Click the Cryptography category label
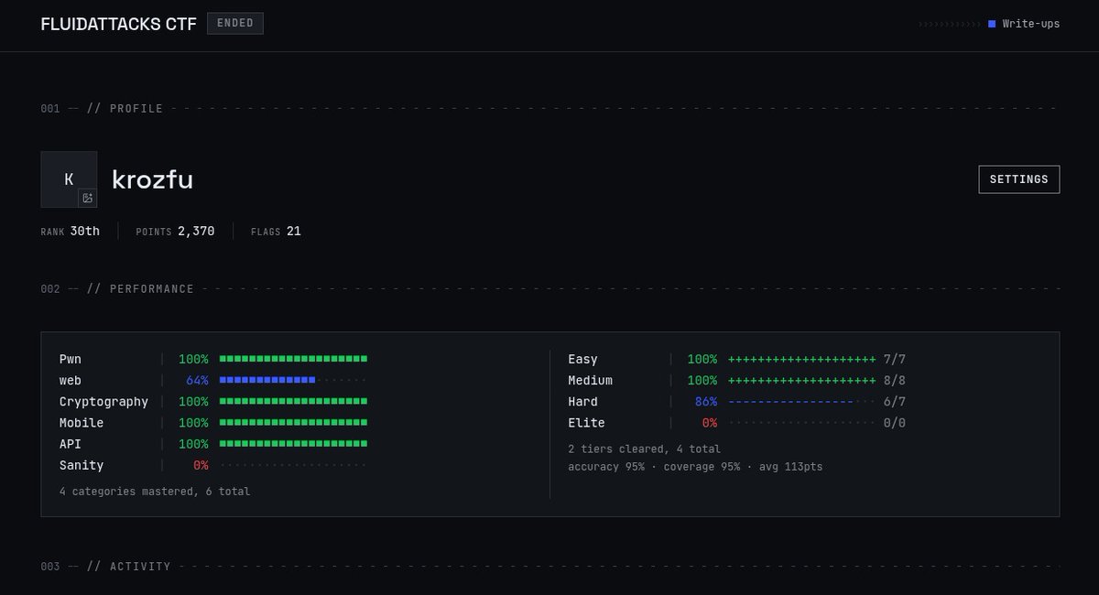 click(103, 402)
